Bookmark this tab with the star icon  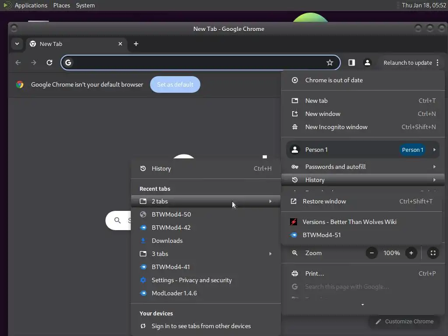point(330,63)
